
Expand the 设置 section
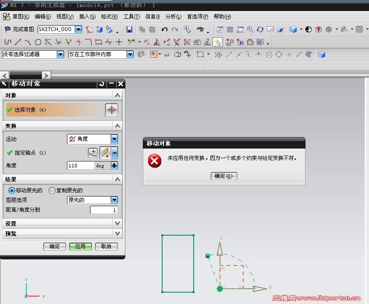click(x=117, y=223)
